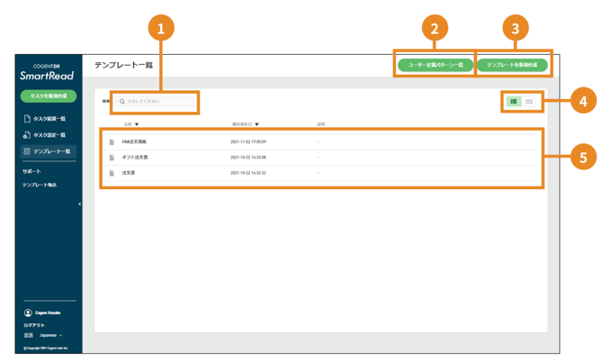Sort by 最終更新日 column arrow
This screenshot has width=603, height=363.
coord(256,124)
